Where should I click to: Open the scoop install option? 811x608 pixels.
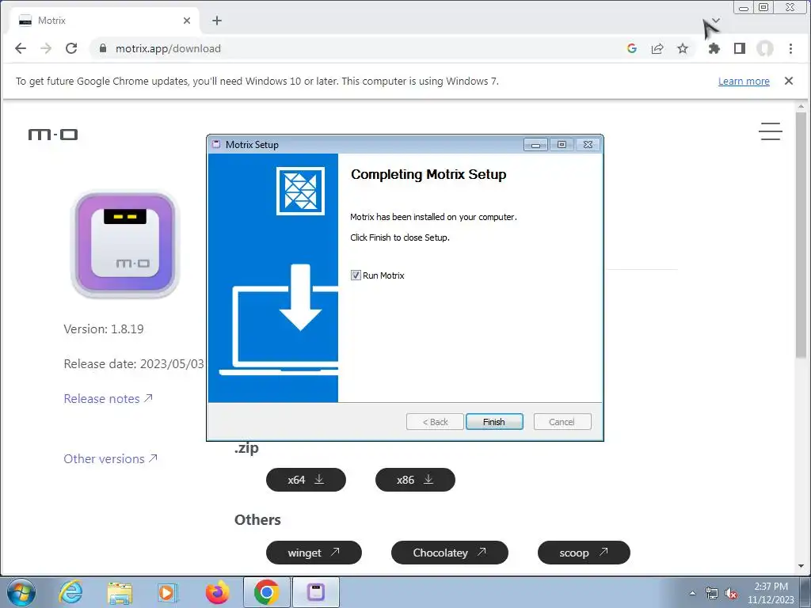584,553
